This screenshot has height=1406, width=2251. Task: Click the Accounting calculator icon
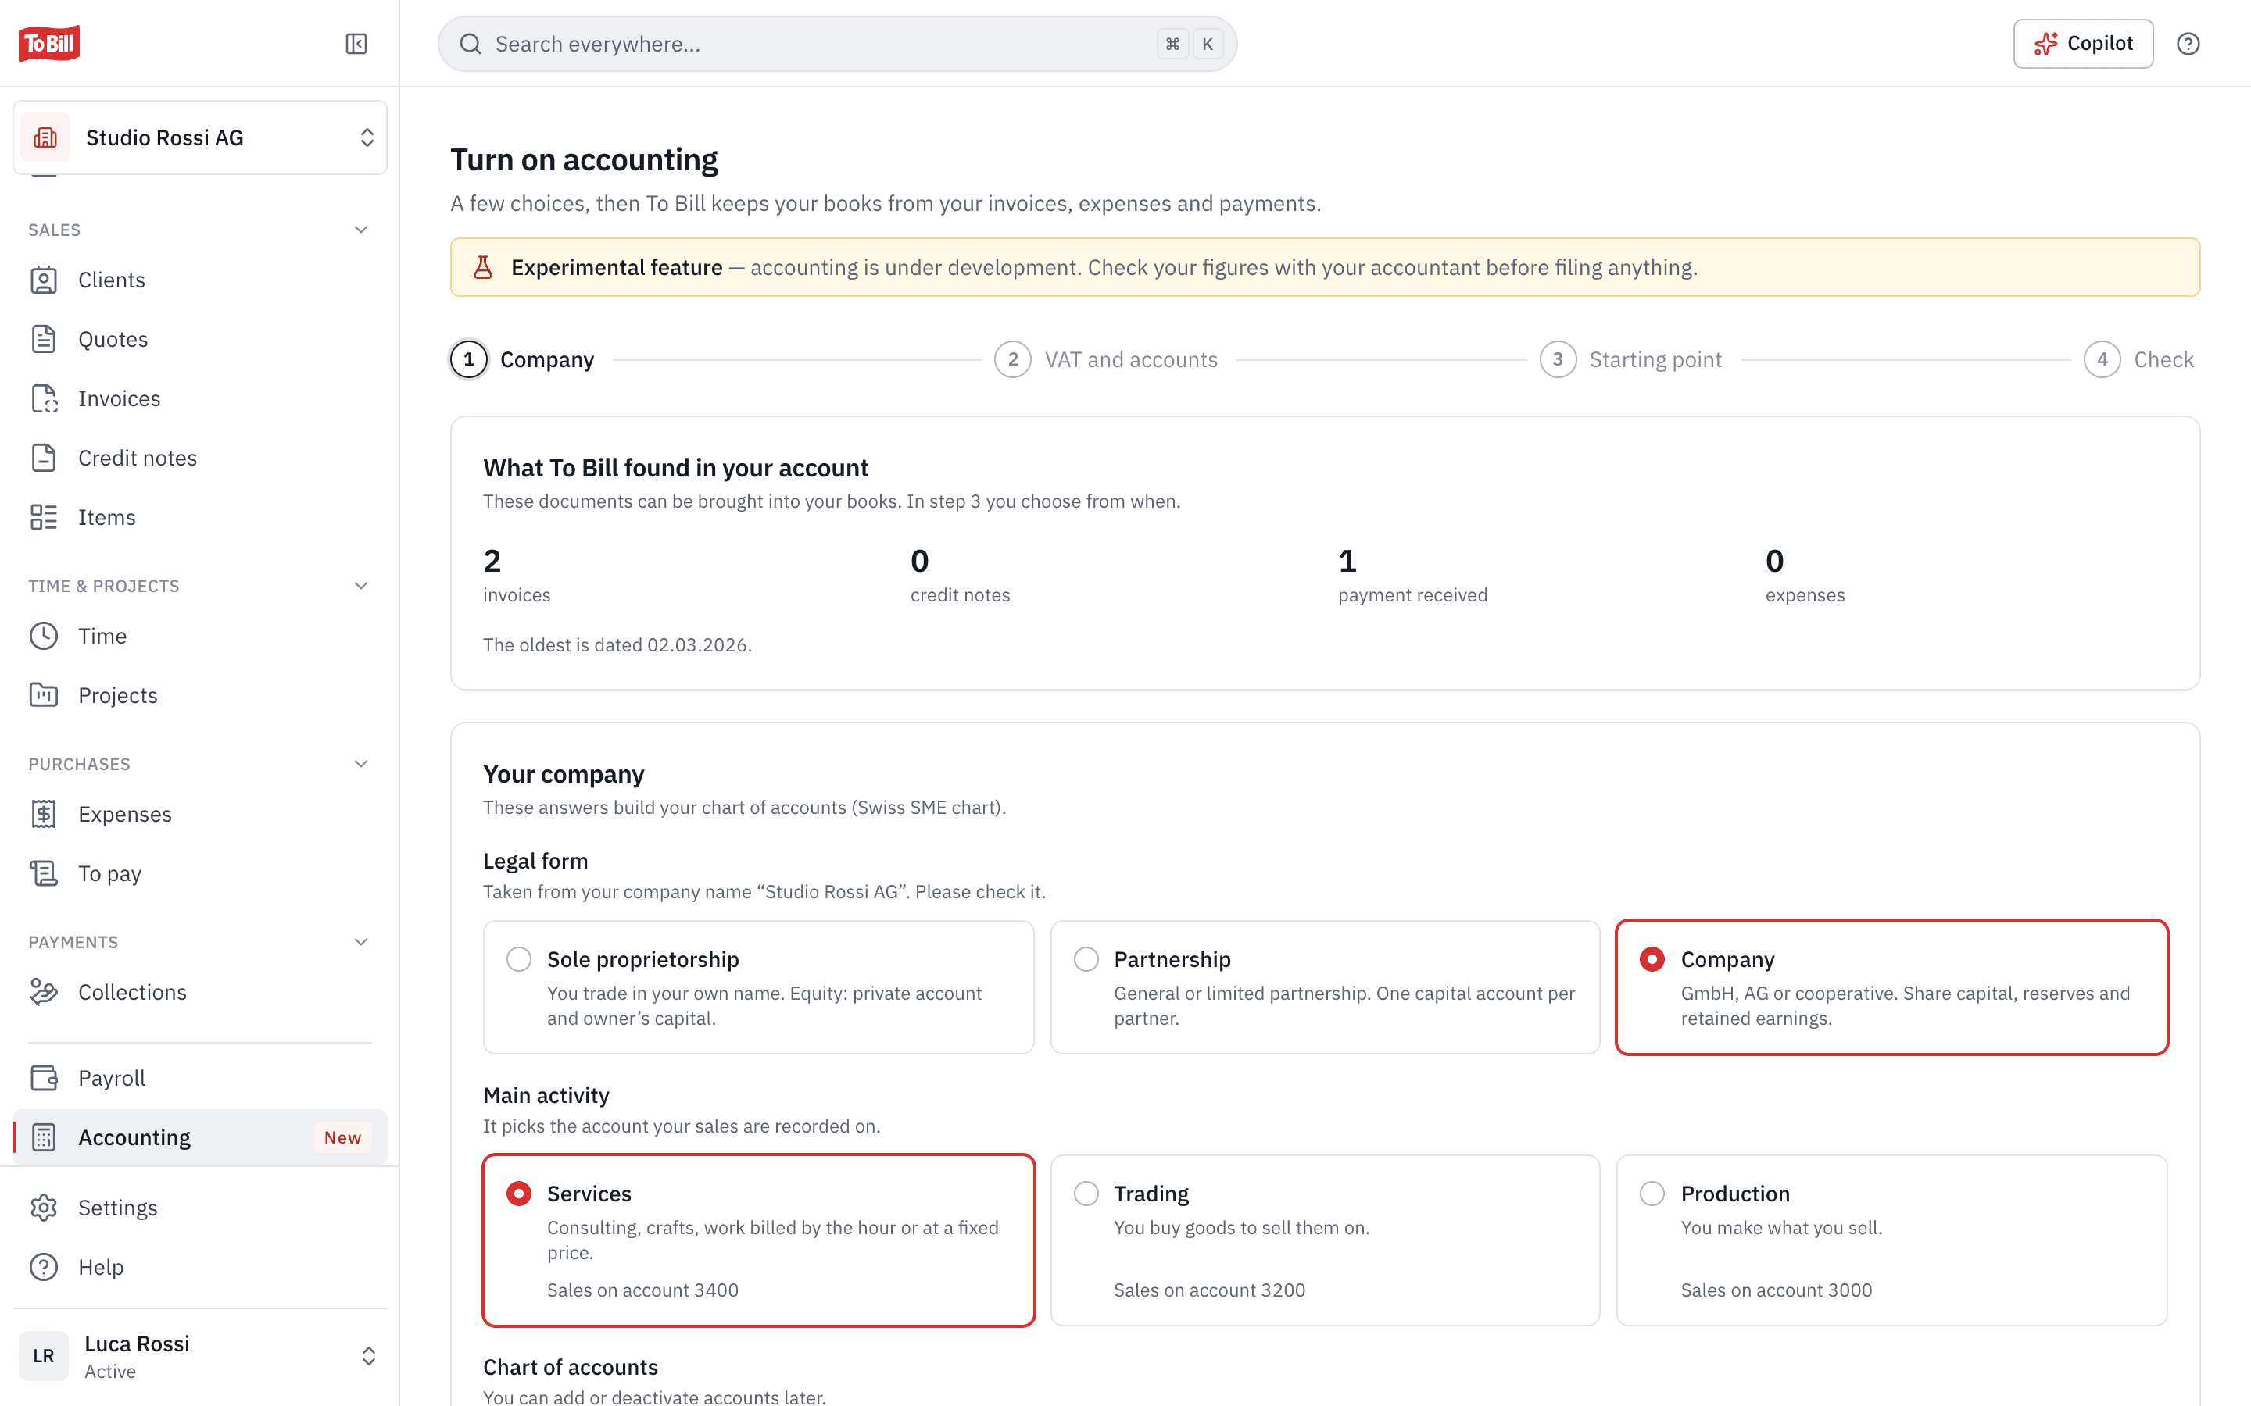(x=44, y=1137)
